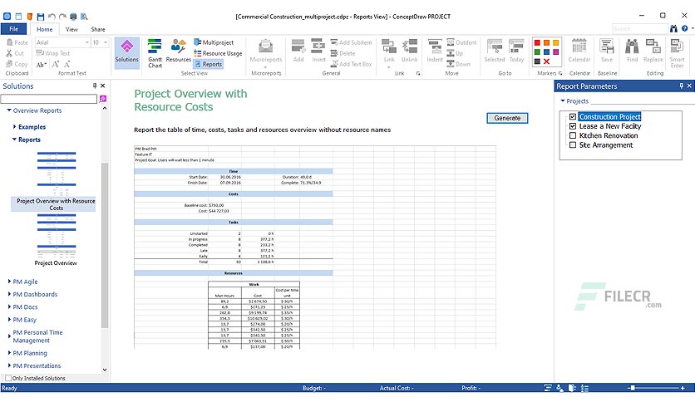
Task: Check the Kitchen Renovation checkbox
Action: 573,135
